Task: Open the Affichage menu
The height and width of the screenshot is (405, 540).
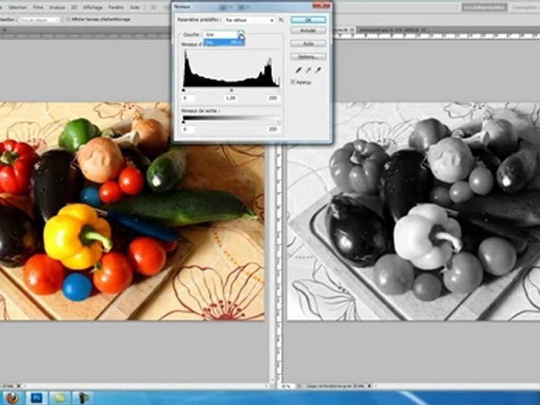Action: point(93,7)
